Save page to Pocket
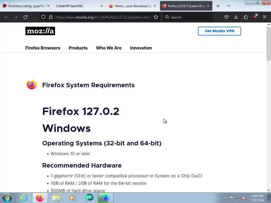Screen dimensions: 271x203 (x=227, y=17)
